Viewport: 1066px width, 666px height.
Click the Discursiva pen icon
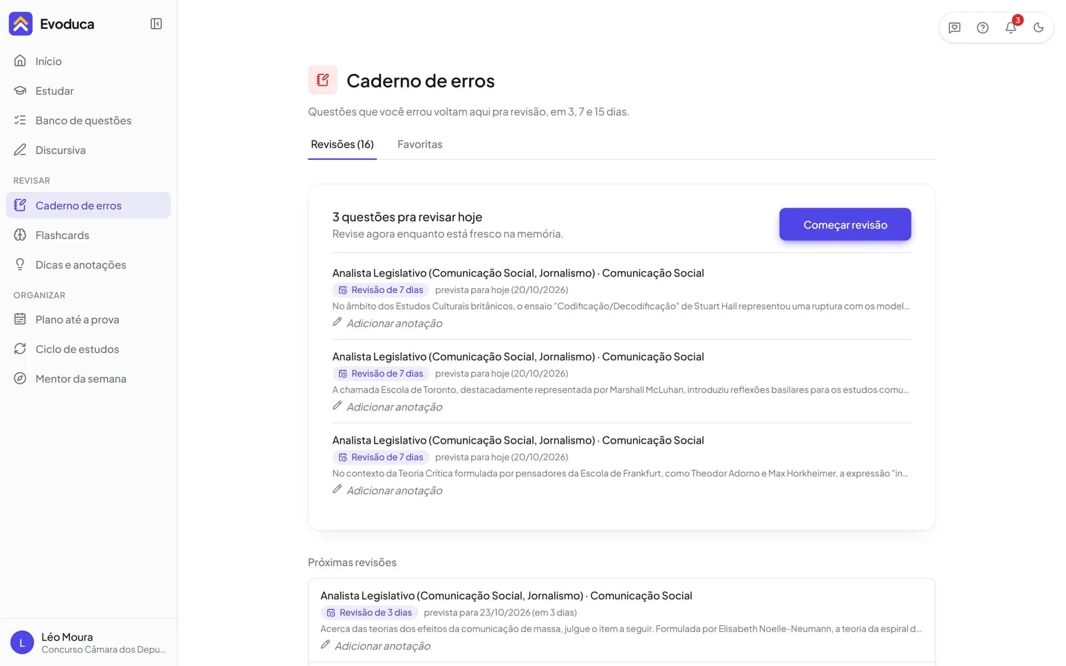coord(20,150)
